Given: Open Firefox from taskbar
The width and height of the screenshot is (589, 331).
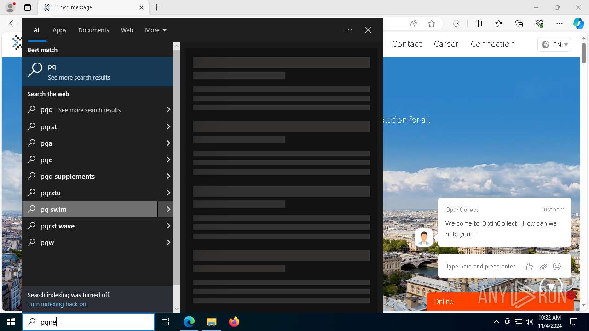Looking at the screenshot, I should (234, 322).
